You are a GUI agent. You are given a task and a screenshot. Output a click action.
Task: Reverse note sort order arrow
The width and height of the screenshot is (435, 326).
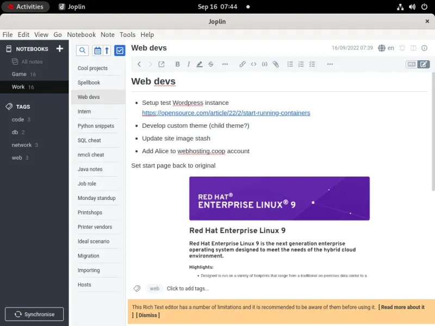click(x=107, y=50)
